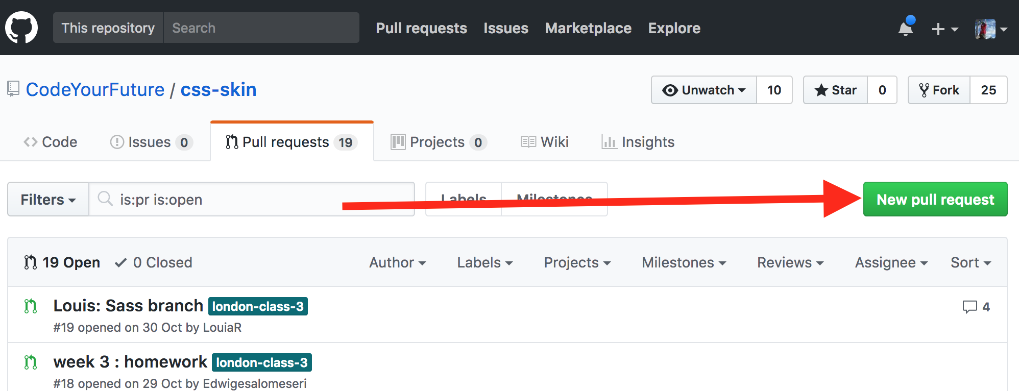
Task: Click london-class-3 label on week 3 homework
Action: (262, 362)
